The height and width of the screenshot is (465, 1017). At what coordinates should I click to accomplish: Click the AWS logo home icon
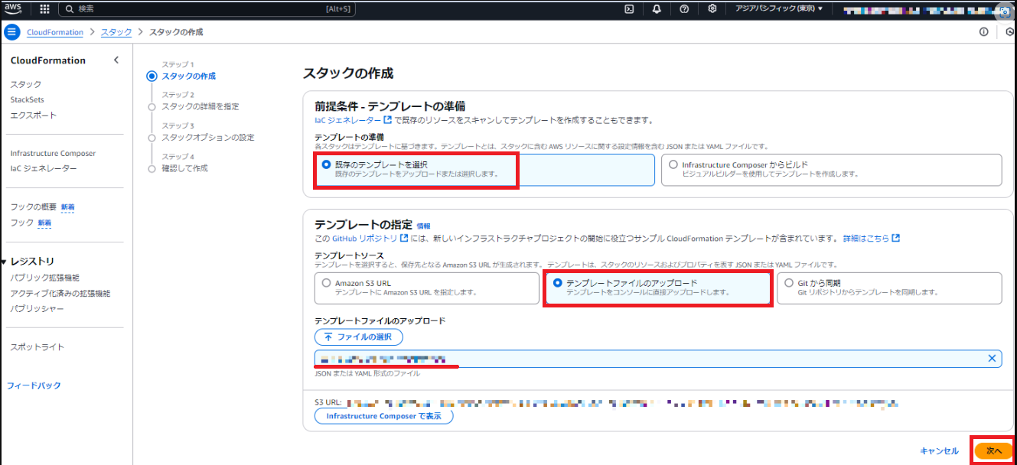pos(13,8)
